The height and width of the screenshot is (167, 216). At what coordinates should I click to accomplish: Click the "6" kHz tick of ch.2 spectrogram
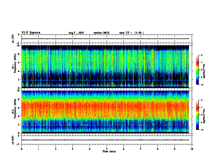[19, 108]
